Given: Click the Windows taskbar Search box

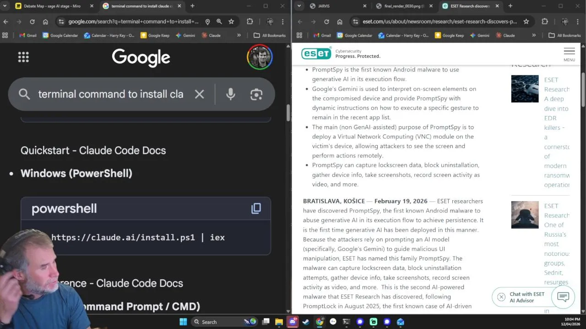Looking at the screenshot, I should [x=221, y=322].
